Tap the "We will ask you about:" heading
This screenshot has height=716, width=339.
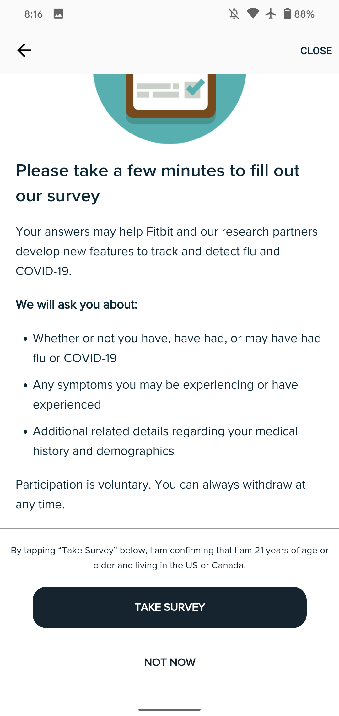click(77, 305)
